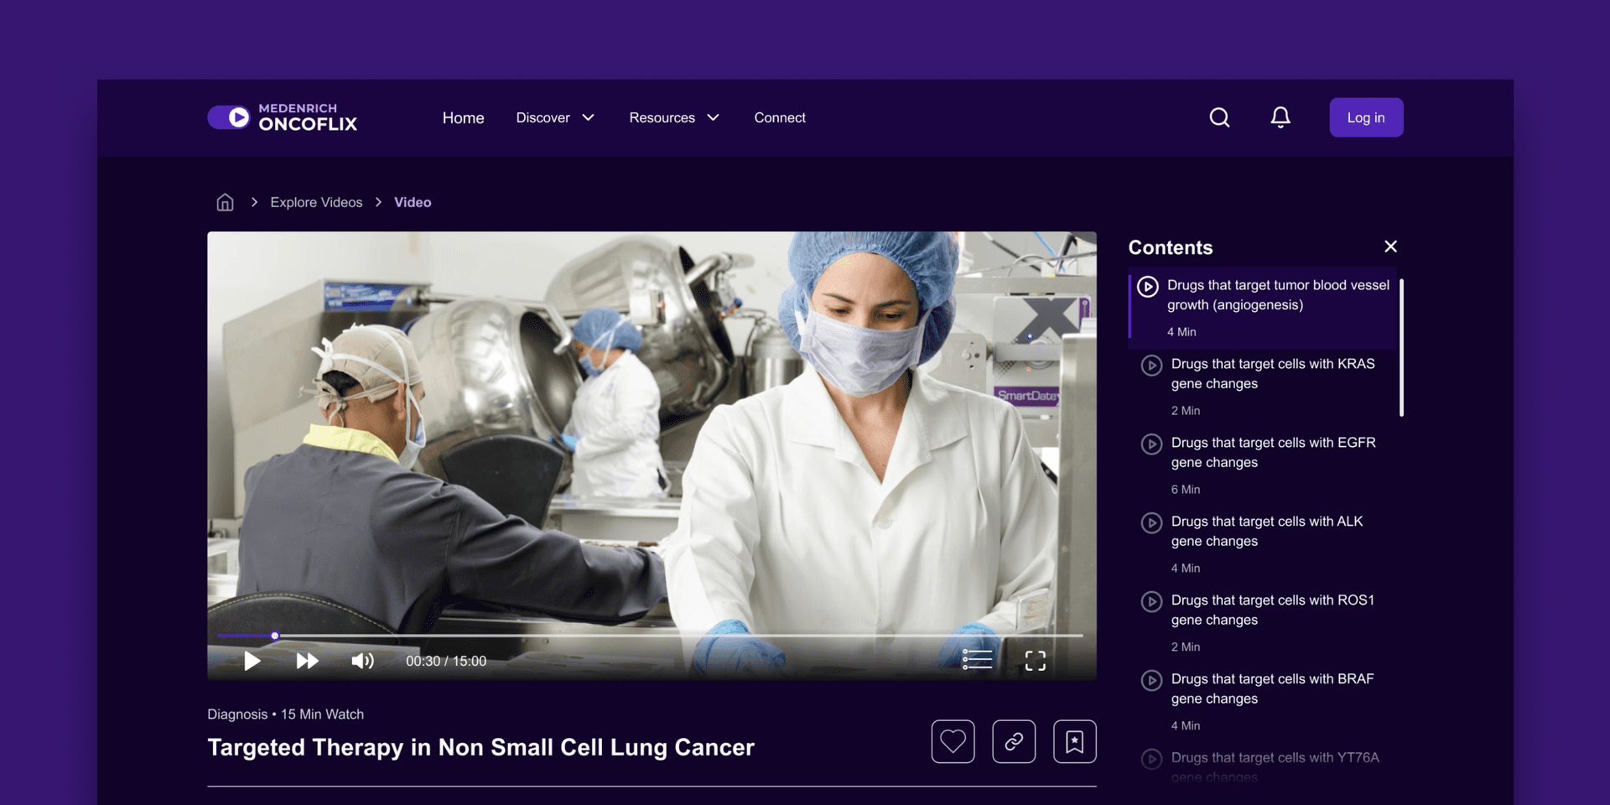This screenshot has width=1610, height=805.
Task: Open Explore Videos breadcrumb link
Action: click(x=316, y=202)
